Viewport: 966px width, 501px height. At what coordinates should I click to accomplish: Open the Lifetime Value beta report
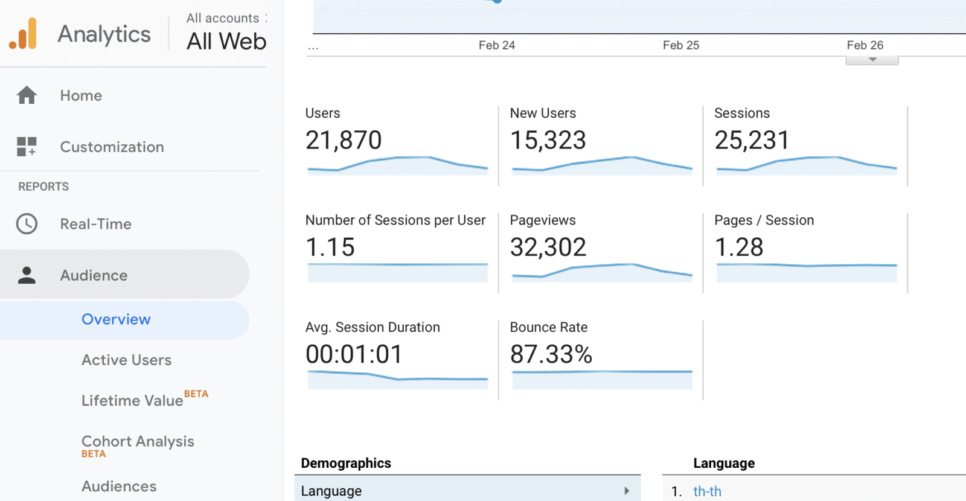[133, 400]
